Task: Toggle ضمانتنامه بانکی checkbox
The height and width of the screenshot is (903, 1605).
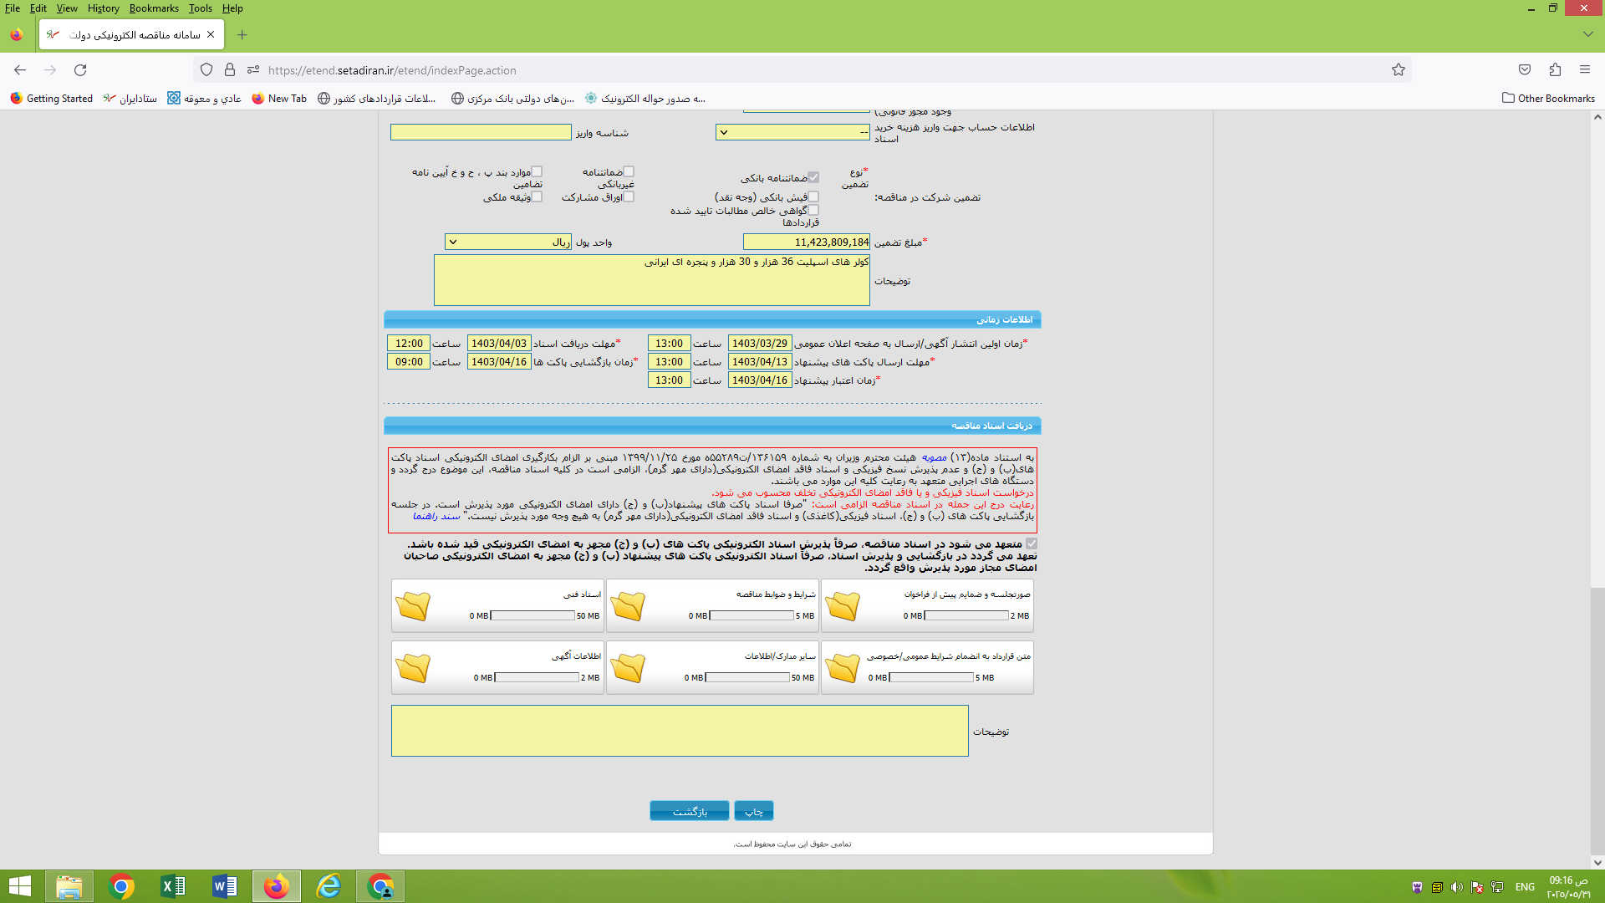Action: click(813, 177)
